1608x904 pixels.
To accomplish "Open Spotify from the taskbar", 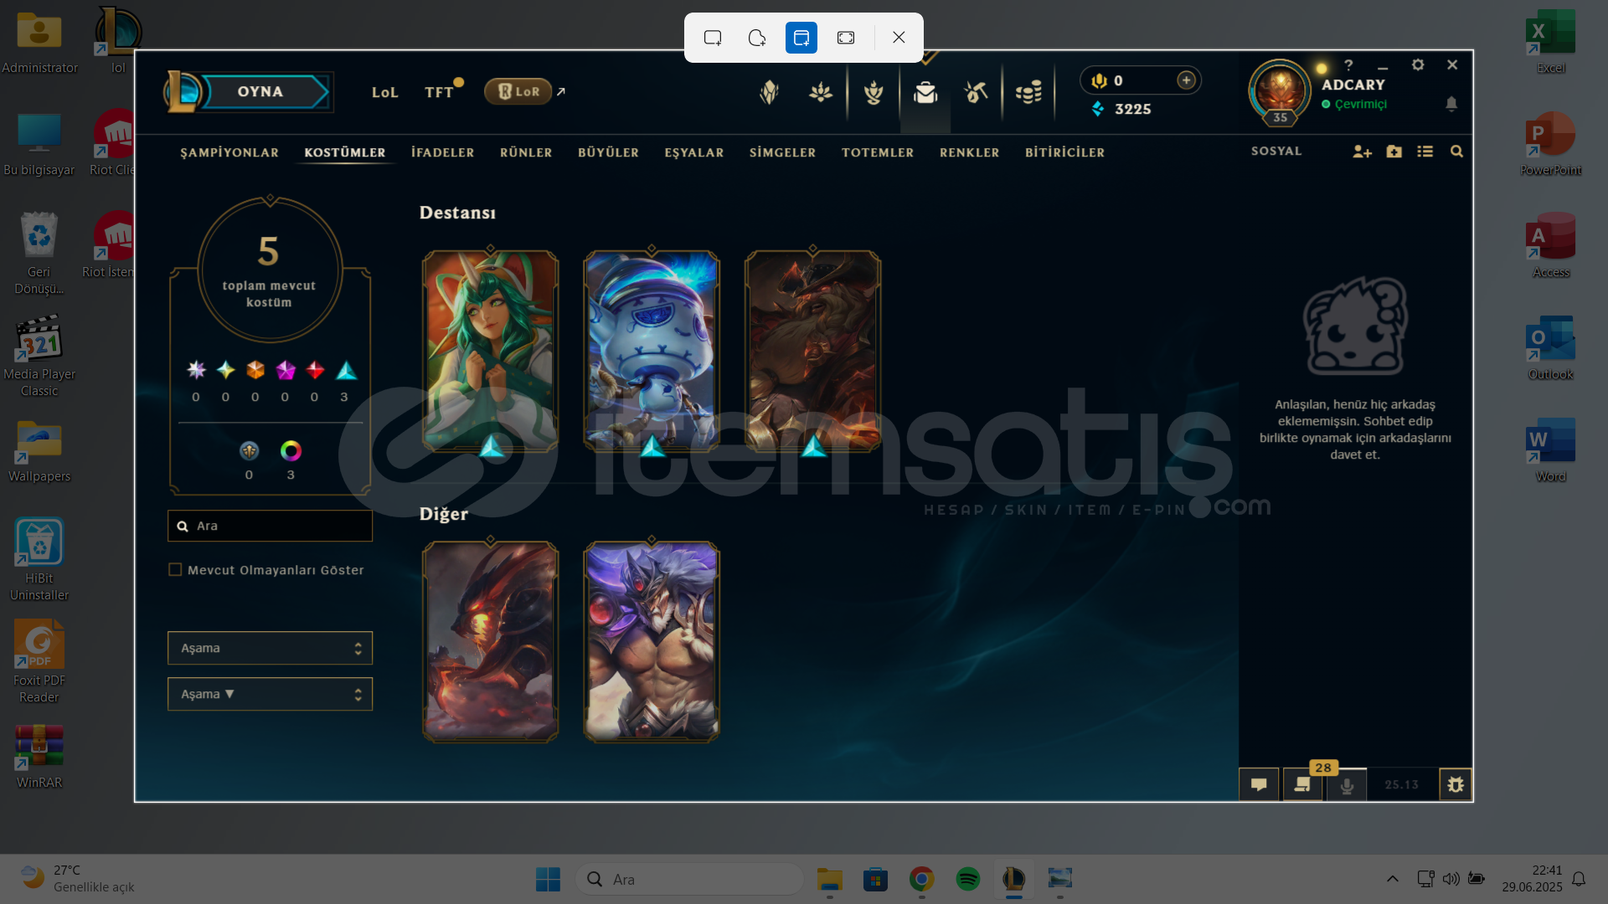I will point(967,879).
